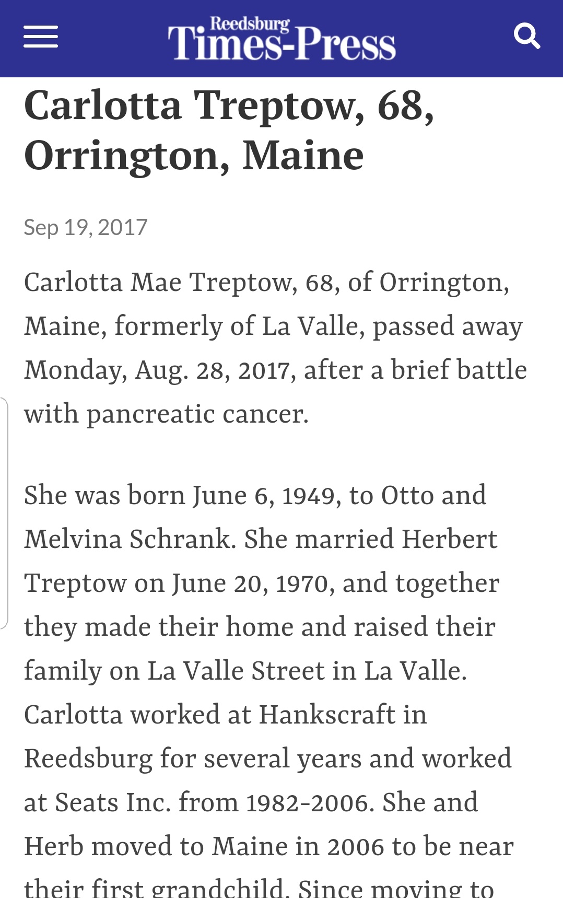Click "La Valle Street" in the article
The width and height of the screenshot is (563, 898).
click(236, 671)
